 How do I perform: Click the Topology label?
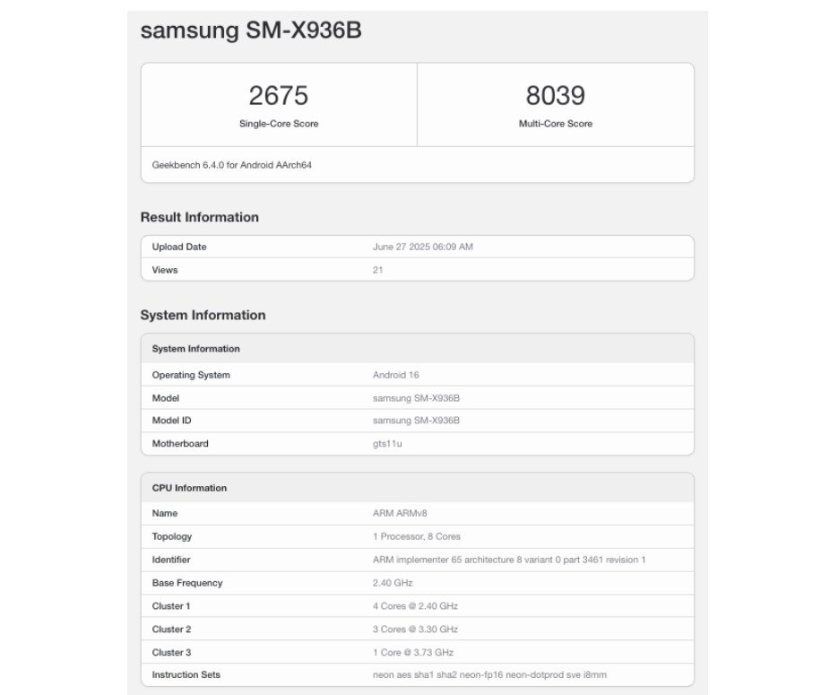(x=172, y=537)
